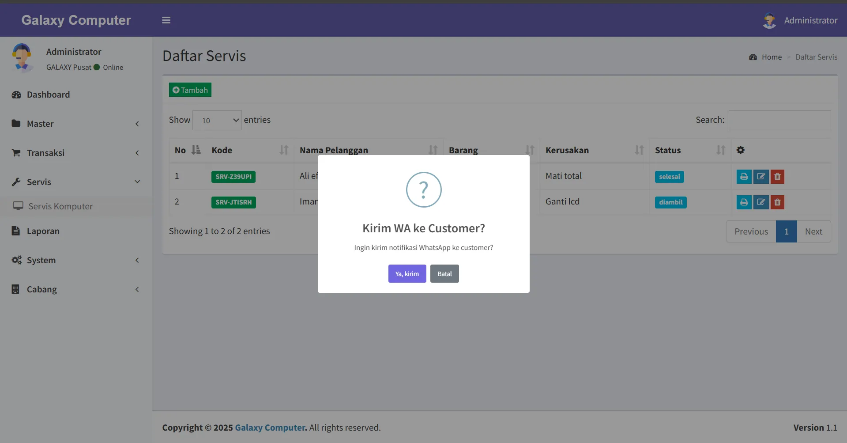
Task: Click sidebar Administrator profile picture
Action: [22, 57]
